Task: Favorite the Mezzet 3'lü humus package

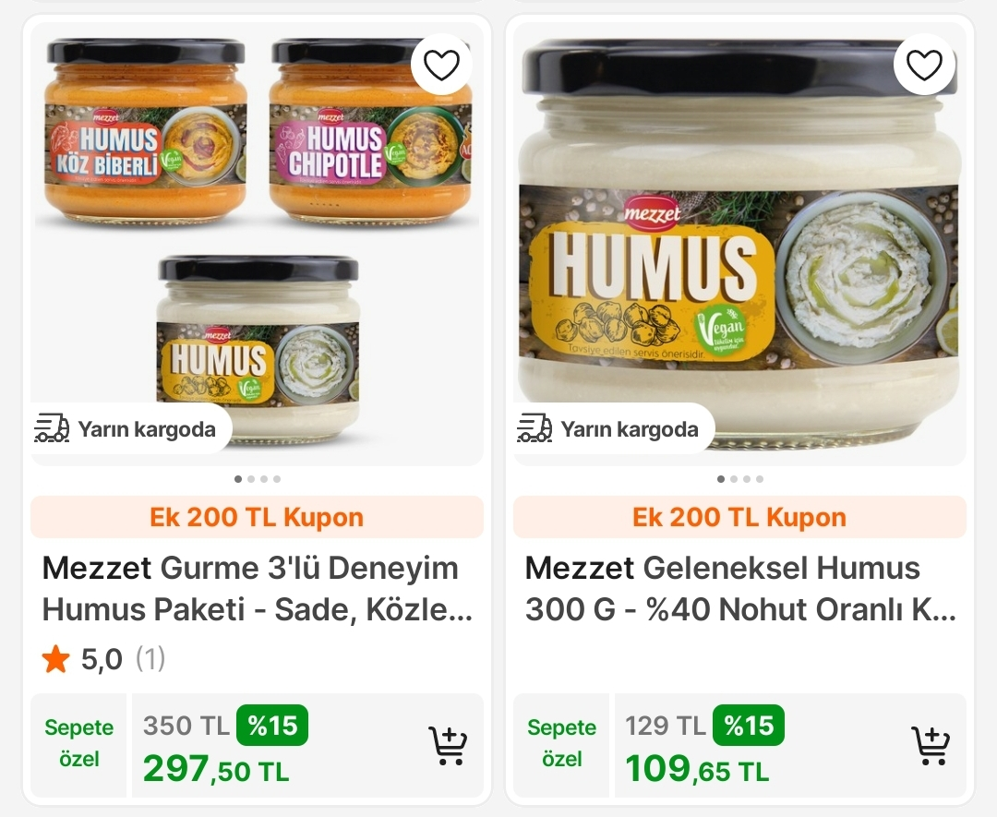Action: pos(441,65)
